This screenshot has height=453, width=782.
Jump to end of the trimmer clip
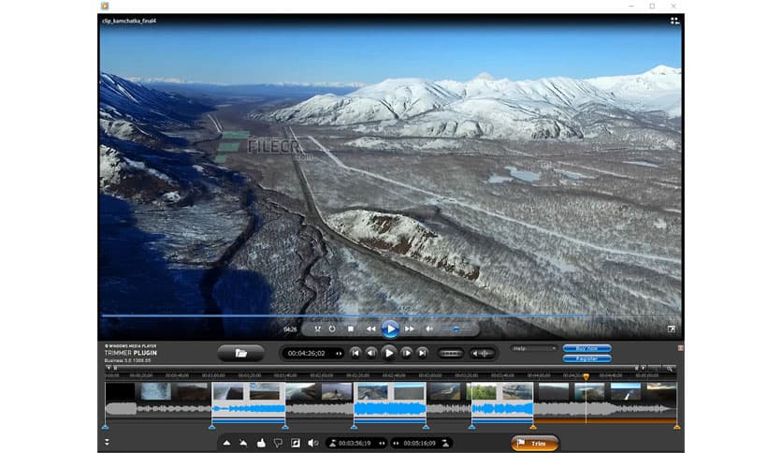(x=423, y=354)
